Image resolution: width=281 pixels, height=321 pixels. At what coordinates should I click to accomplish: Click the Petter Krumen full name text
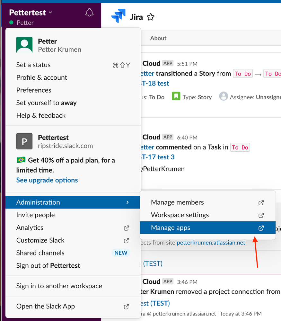click(x=59, y=49)
